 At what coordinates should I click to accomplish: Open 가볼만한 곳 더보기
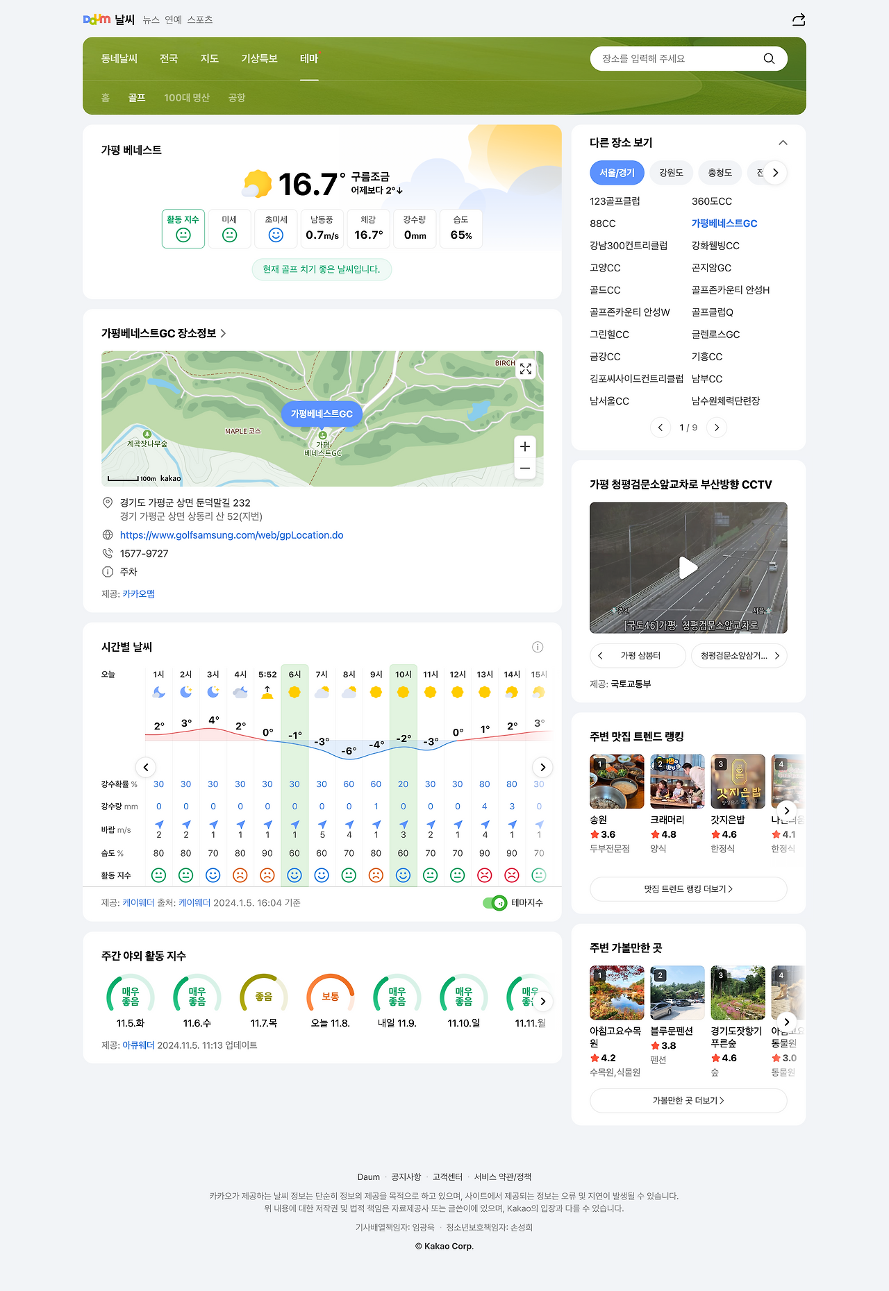tap(688, 1101)
